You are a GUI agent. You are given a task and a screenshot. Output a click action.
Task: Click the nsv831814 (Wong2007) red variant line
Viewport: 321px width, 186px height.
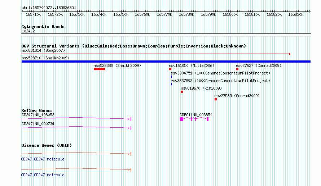(x=155, y=54)
